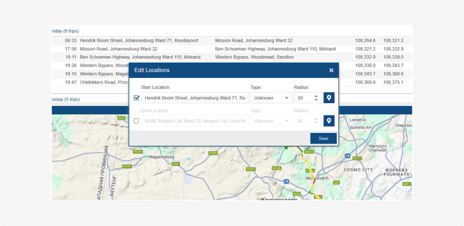Click the Start Location map pin button
464x226 pixels.
pos(329,98)
